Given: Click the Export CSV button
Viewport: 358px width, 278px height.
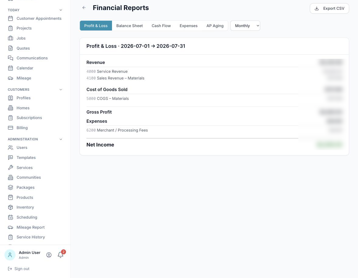Looking at the screenshot, I should click(x=329, y=9).
